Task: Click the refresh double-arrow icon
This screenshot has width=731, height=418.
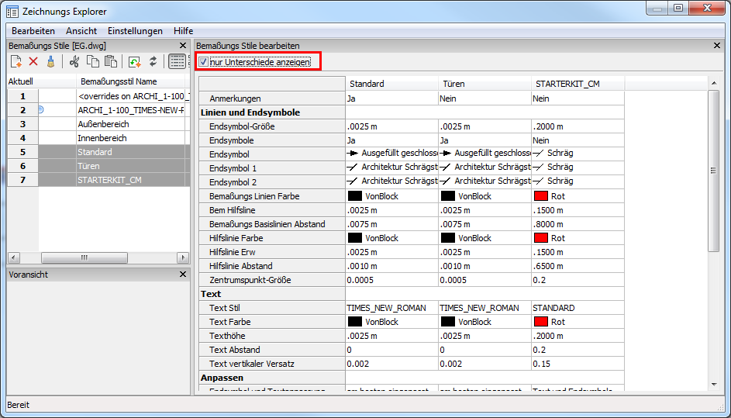Action: click(153, 61)
